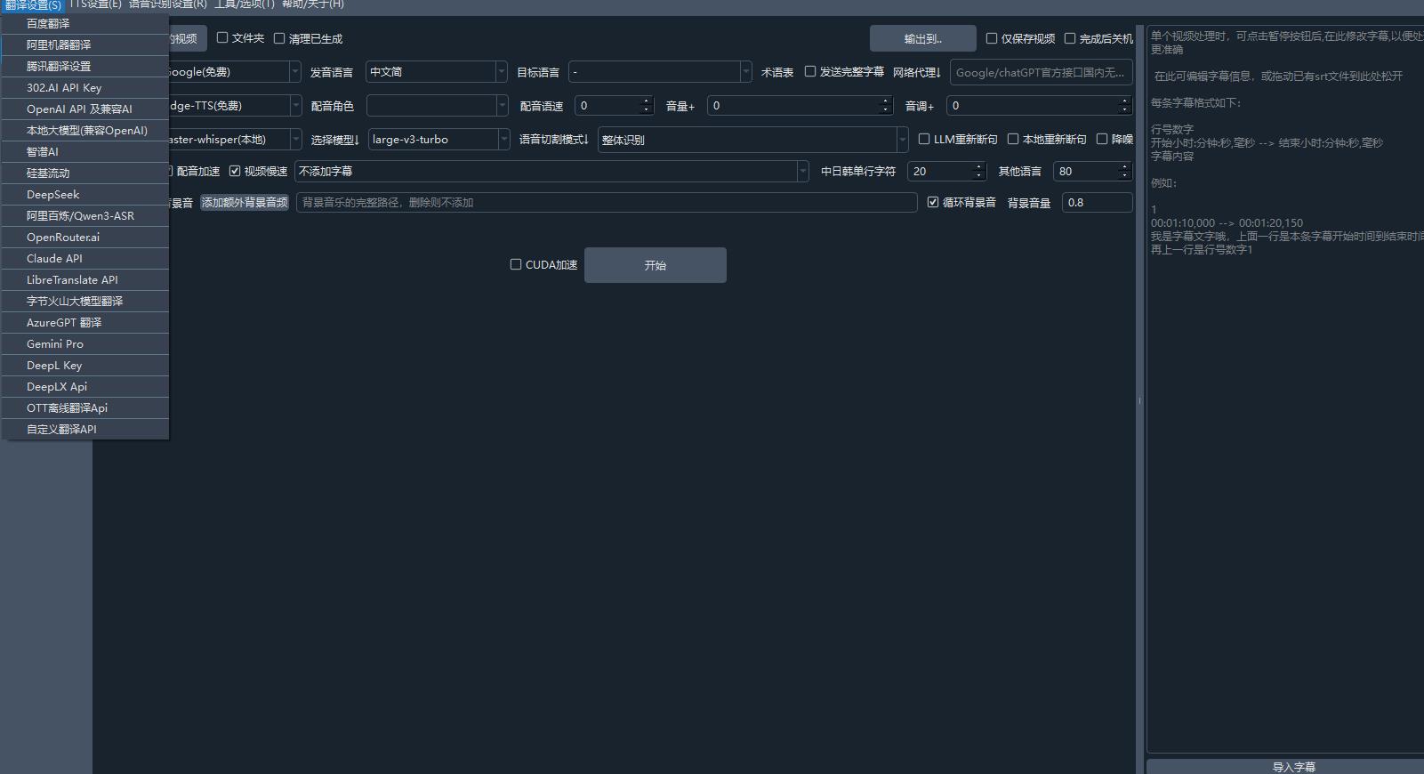1424x774 pixels.
Task: Click 添加额外背景音频 button
Action: tap(245, 203)
